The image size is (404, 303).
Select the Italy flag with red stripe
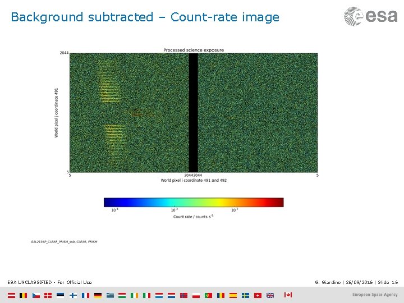(x=146, y=295)
